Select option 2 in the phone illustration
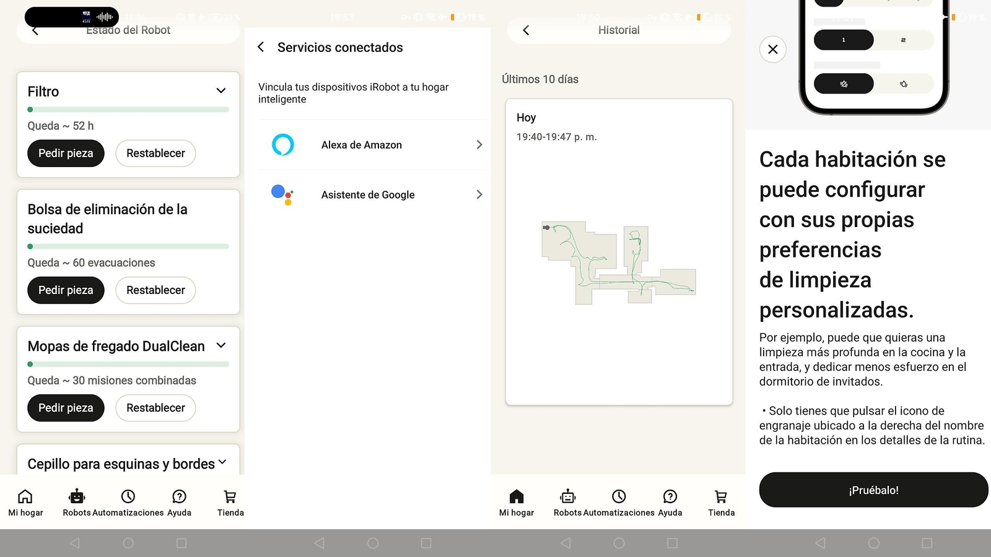991x557 pixels. click(904, 40)
